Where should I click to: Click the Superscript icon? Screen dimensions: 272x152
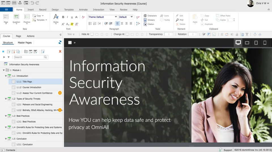click(63, 24)
